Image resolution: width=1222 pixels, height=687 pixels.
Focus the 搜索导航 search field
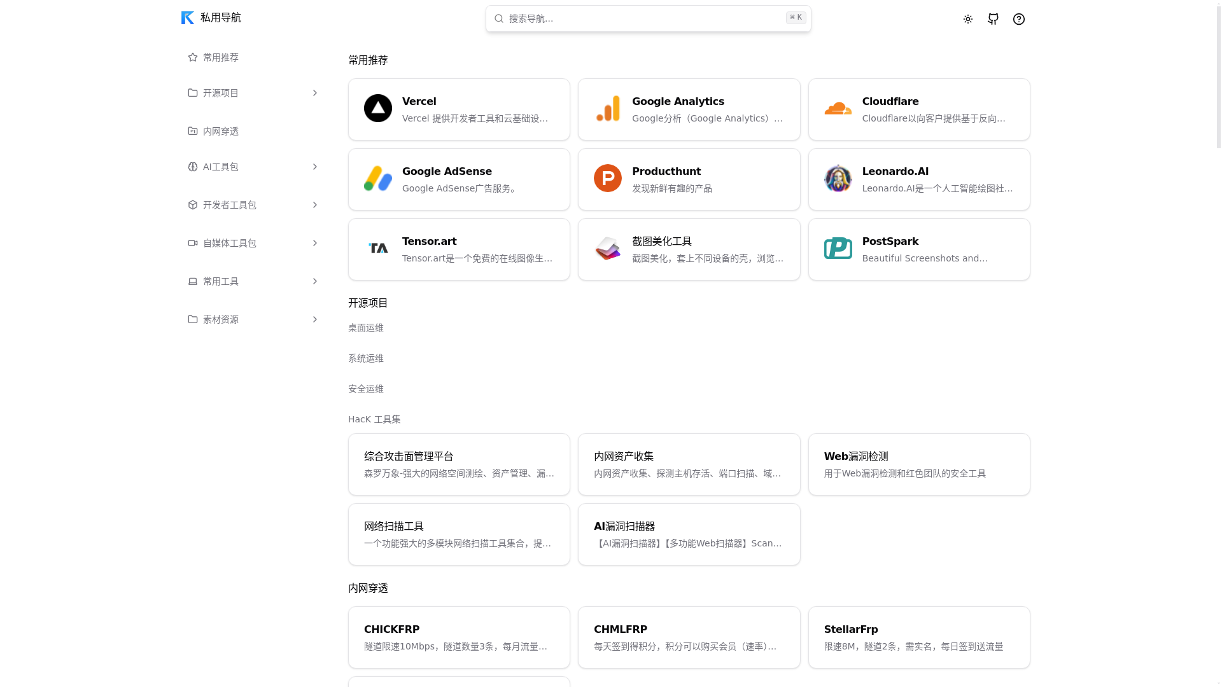648,18
